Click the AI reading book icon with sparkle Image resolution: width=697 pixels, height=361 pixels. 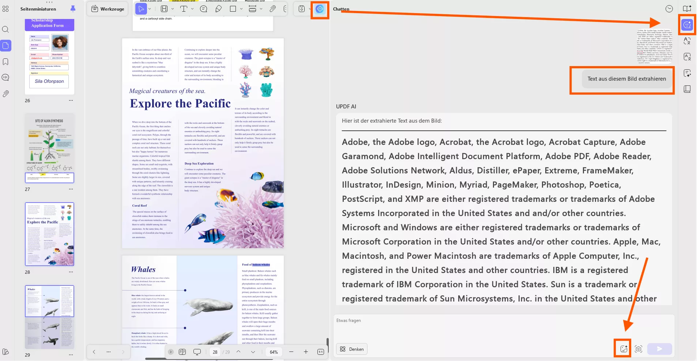pos(687,8)
